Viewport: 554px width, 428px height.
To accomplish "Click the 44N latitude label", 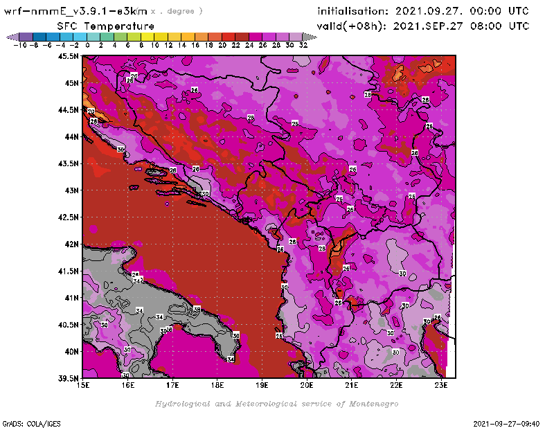I will click(72, 136).
